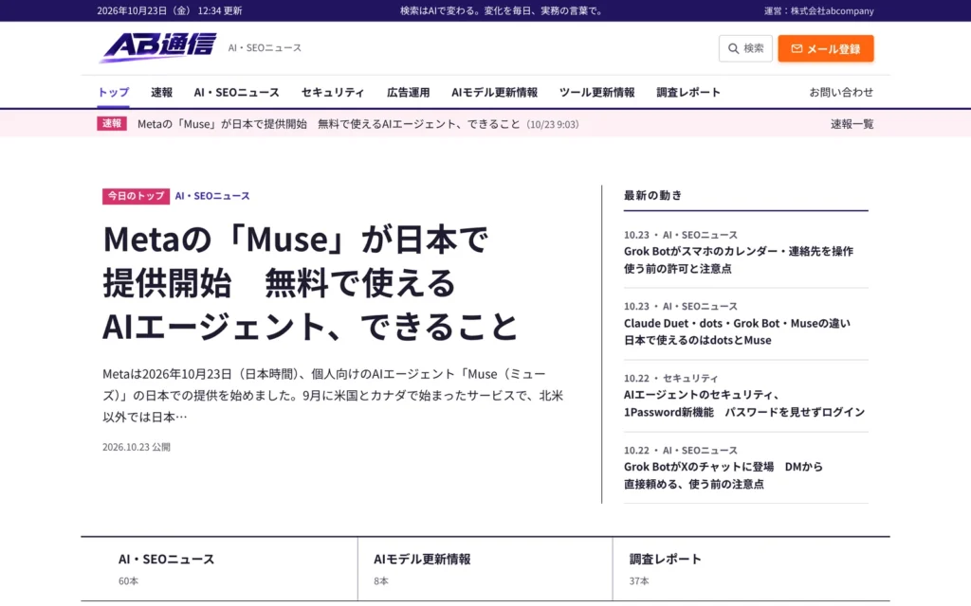Screen dimensions: 971x606
Task: Click the 検索はAIで変わる top bar slogan
Action: pos(503,10)
